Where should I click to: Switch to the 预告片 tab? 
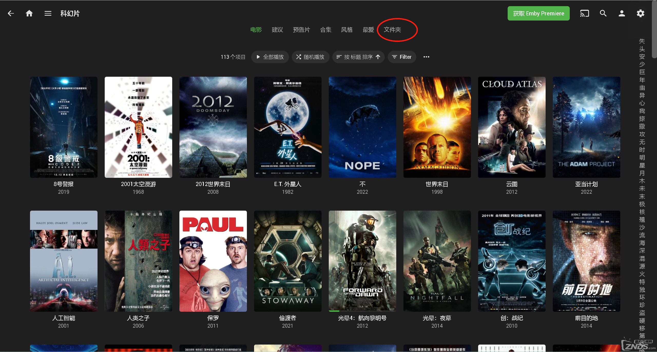click(x=302, y=30)
